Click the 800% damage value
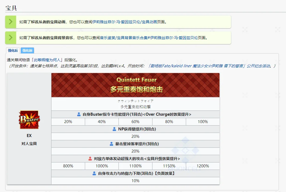The width and height of the screenshot is (286, 192). point(68,166)
